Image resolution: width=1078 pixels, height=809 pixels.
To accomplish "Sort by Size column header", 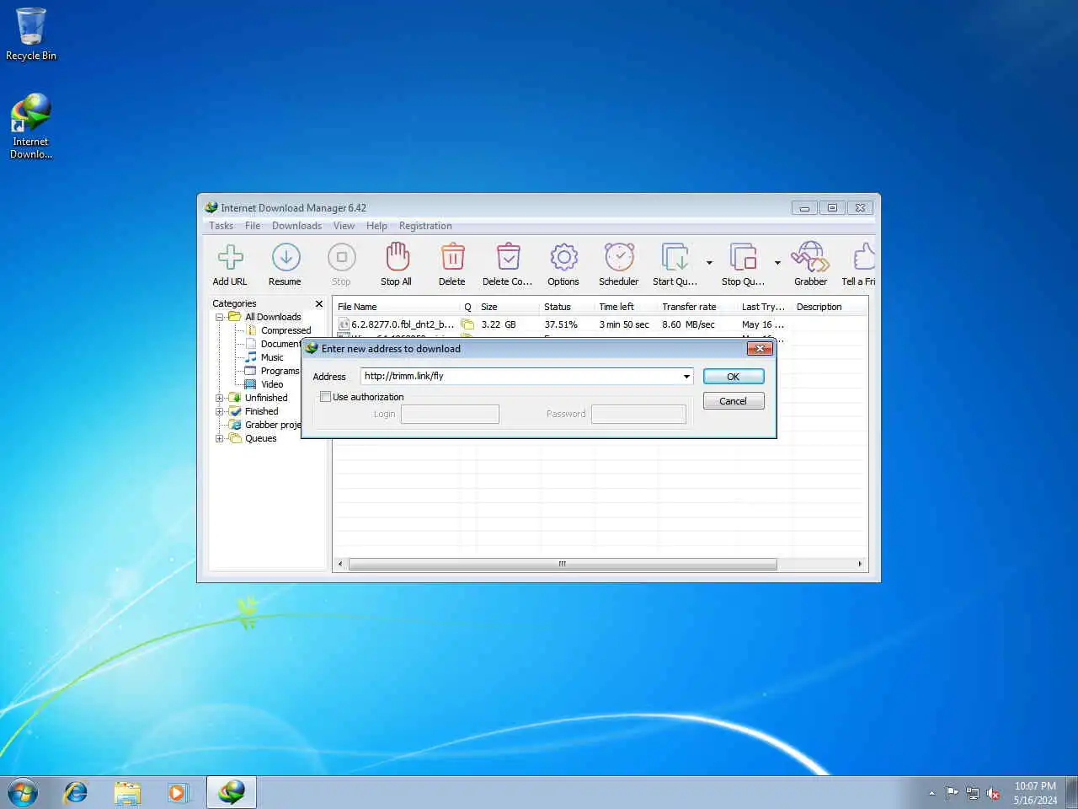I will click(507, 307).
